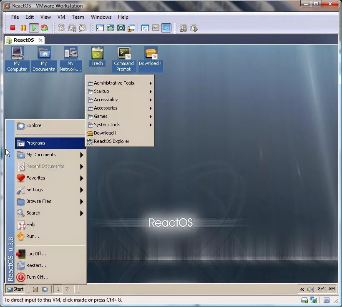Close the ReactOS tab with X
342x307 pixels.
click(40, 40)
